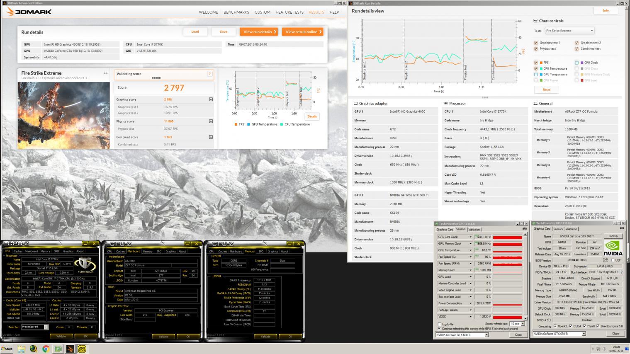Image resolution: width=630 pixels, height=354 pixels.
Task: Click the 3DMark logo
Action: pyautogui.click(x=29, y=12)
